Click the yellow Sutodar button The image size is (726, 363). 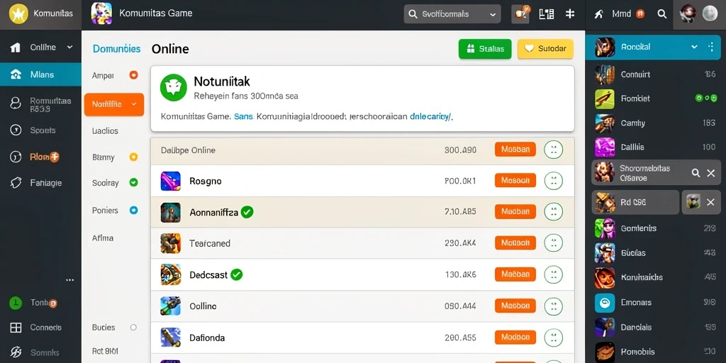[x=545, y=49]
